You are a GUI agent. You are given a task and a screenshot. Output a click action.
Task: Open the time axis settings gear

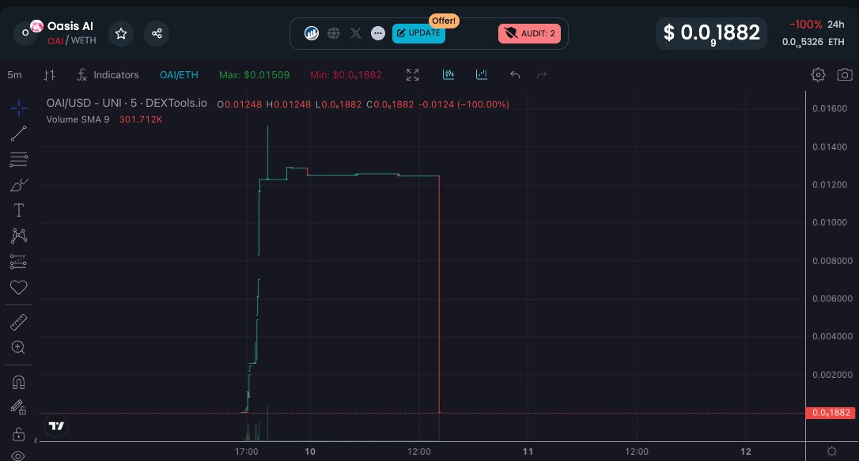tap(831, 452)
